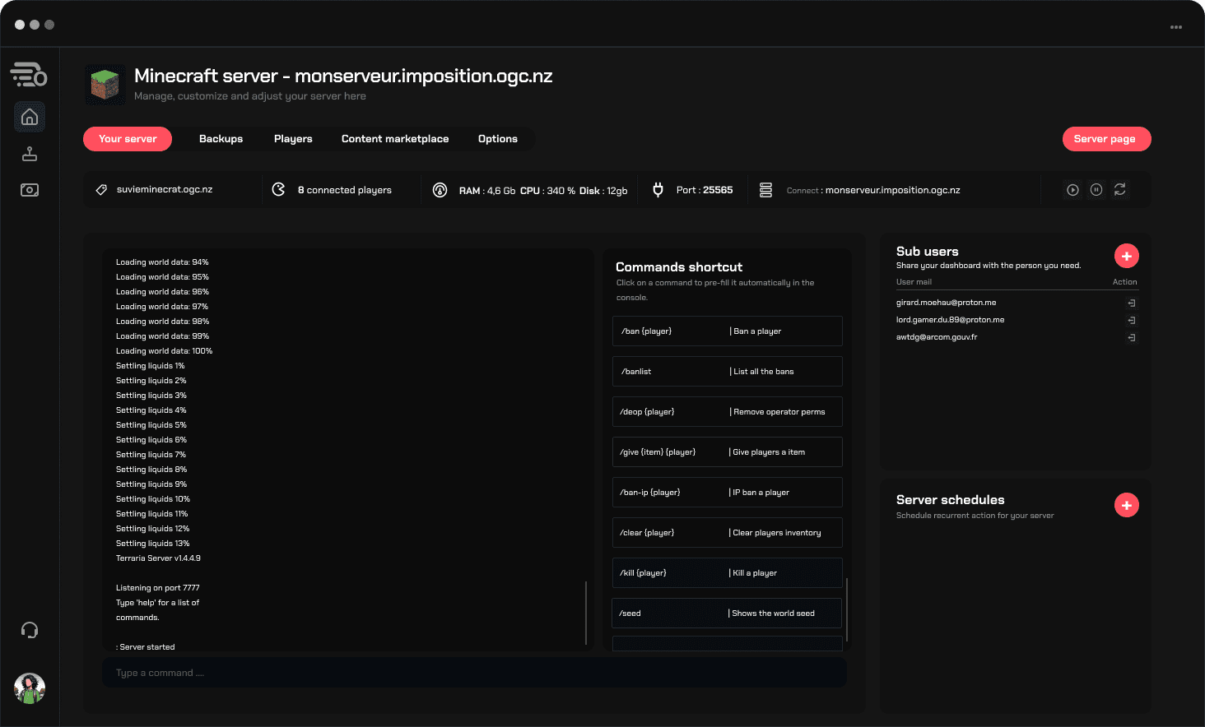Open the billing banknote icon in sidebar
The image size is (1205, 727).
(x=30, y=190)
